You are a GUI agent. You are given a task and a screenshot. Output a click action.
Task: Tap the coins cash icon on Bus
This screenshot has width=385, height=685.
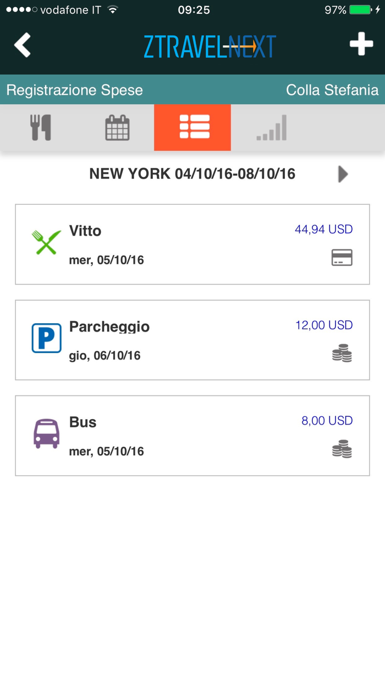[342, 450]
